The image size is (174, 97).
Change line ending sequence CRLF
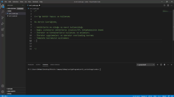[x=155, y=96]
